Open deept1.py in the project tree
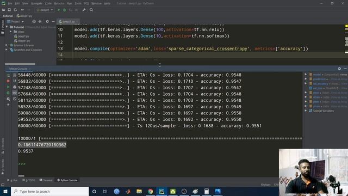The height and width of the screenshot is (196, 348). [22, 41]
